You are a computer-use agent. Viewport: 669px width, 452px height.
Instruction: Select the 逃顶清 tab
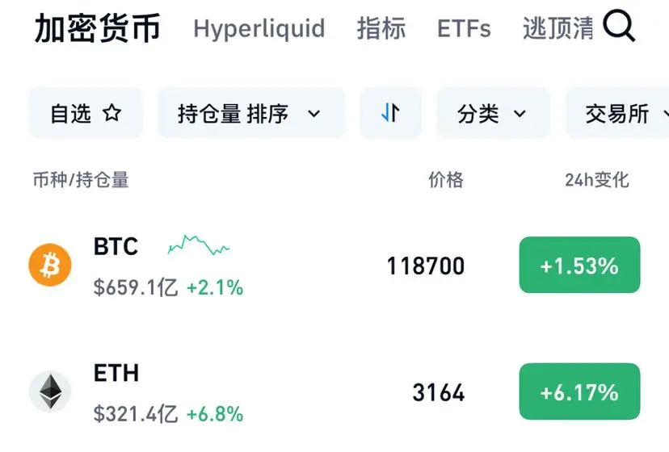click(558, 28)
